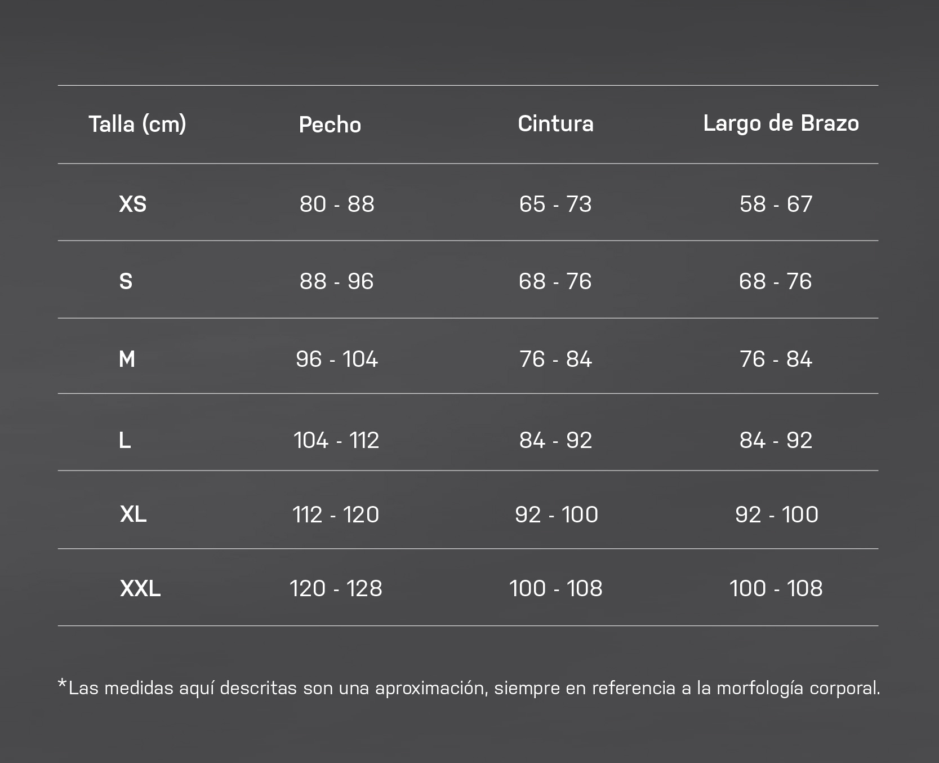The width and height of the screenshot is (939, 763).
Task: Click the M size row label
Action: [127, 359]
